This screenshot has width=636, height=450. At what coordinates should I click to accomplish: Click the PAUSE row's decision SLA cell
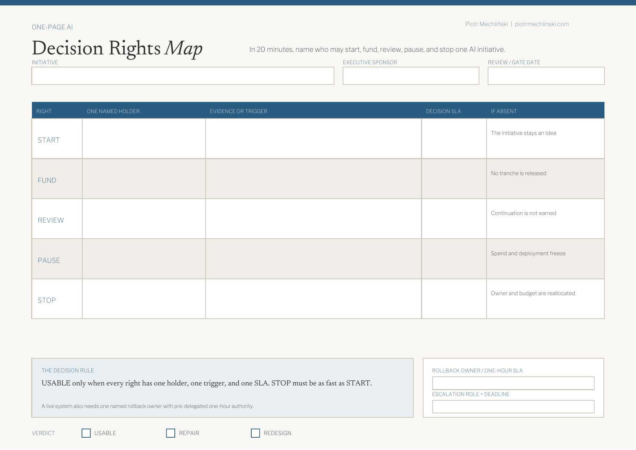coord(454,259)
